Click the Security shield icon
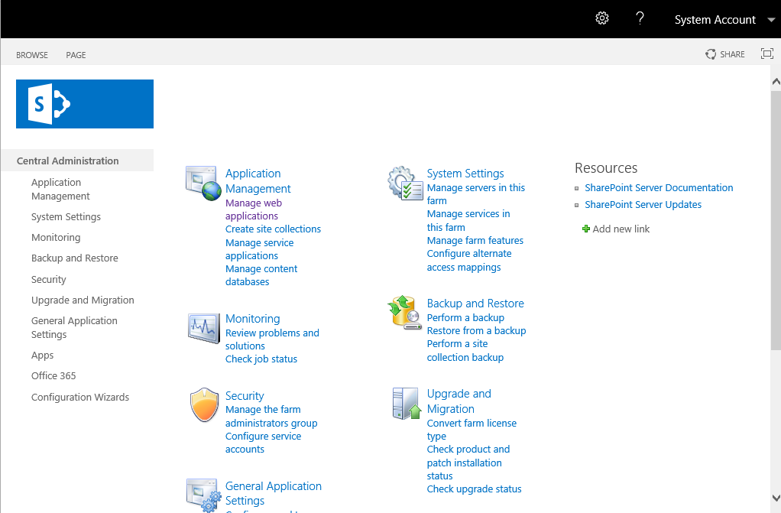Image resolution: width=781 pixels, height=513 pixels. point(204,404)
